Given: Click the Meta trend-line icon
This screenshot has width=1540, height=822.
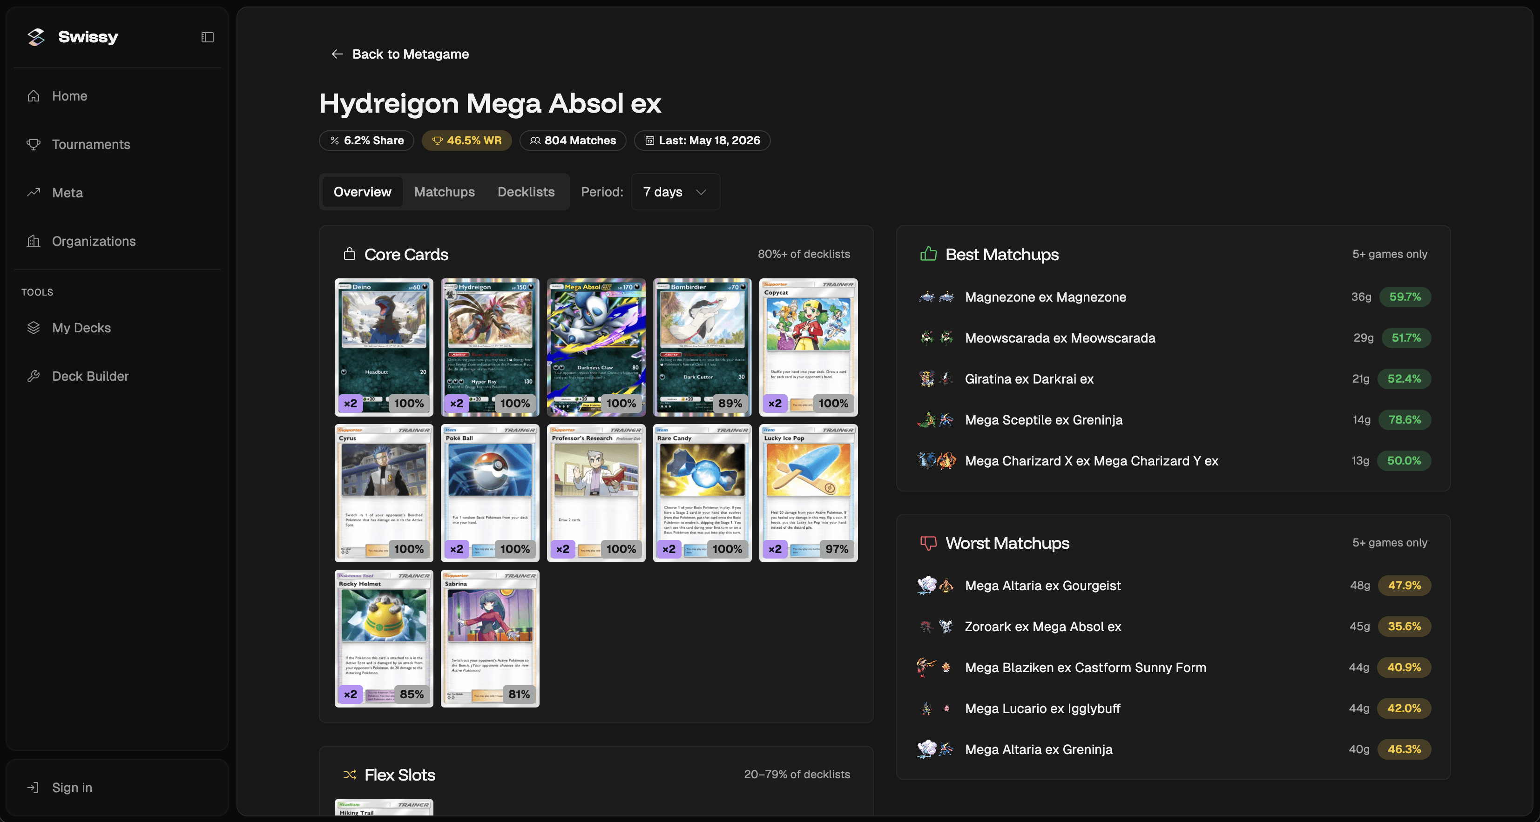Looking at the screenshot, I should (34, 193).
